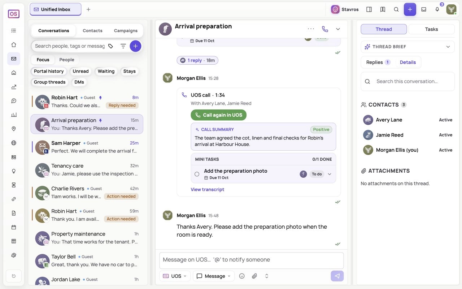Open the Message type dropdown in composer

tap(214, 276)
